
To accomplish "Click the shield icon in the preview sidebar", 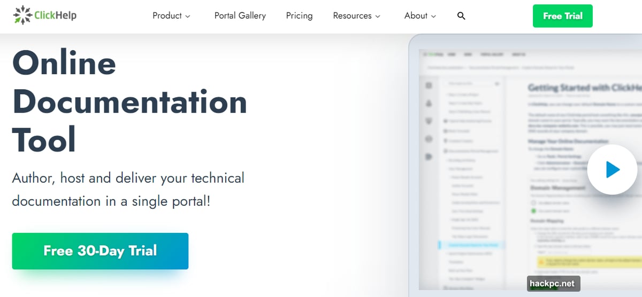I will tap(429, 121).
